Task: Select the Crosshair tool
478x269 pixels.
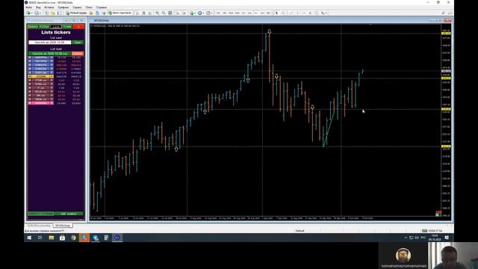Action: click(x=283, y=13)
